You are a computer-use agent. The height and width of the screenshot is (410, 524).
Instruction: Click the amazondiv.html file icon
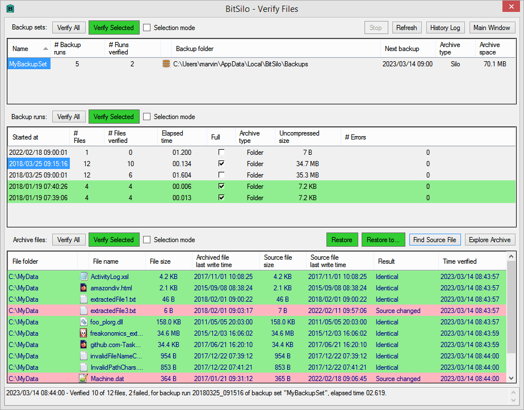(x=84, y=288)
